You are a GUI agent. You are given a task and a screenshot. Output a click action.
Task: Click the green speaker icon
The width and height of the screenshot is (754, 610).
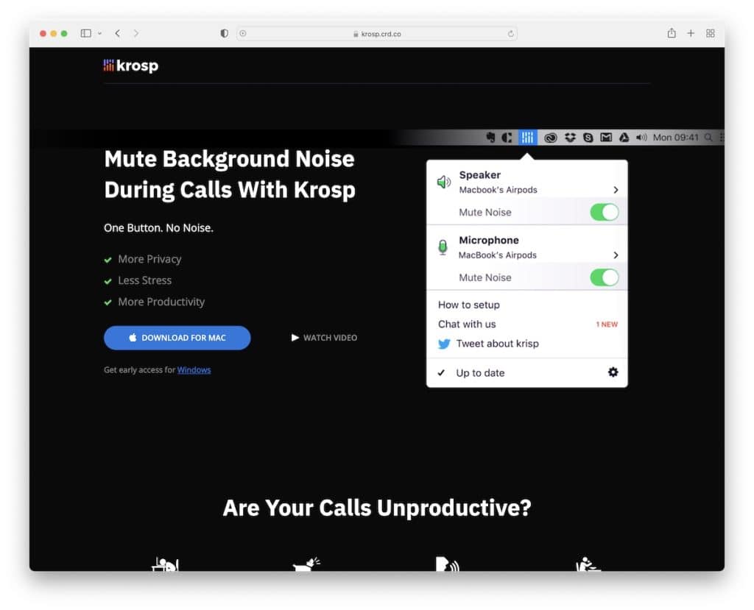(x=443, y=182)
